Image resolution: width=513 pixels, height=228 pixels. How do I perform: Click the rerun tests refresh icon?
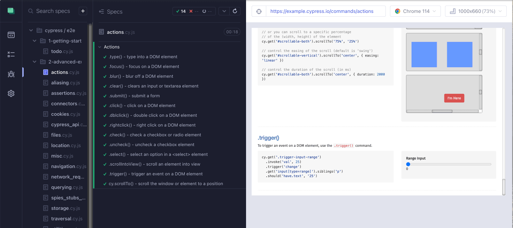[x=235, y=11]
